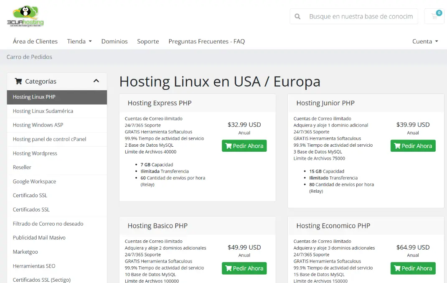Click 2 Base de Datos MySQL text
The height and width of the screenshot is (283, 447).
click(x=149, y=145)
